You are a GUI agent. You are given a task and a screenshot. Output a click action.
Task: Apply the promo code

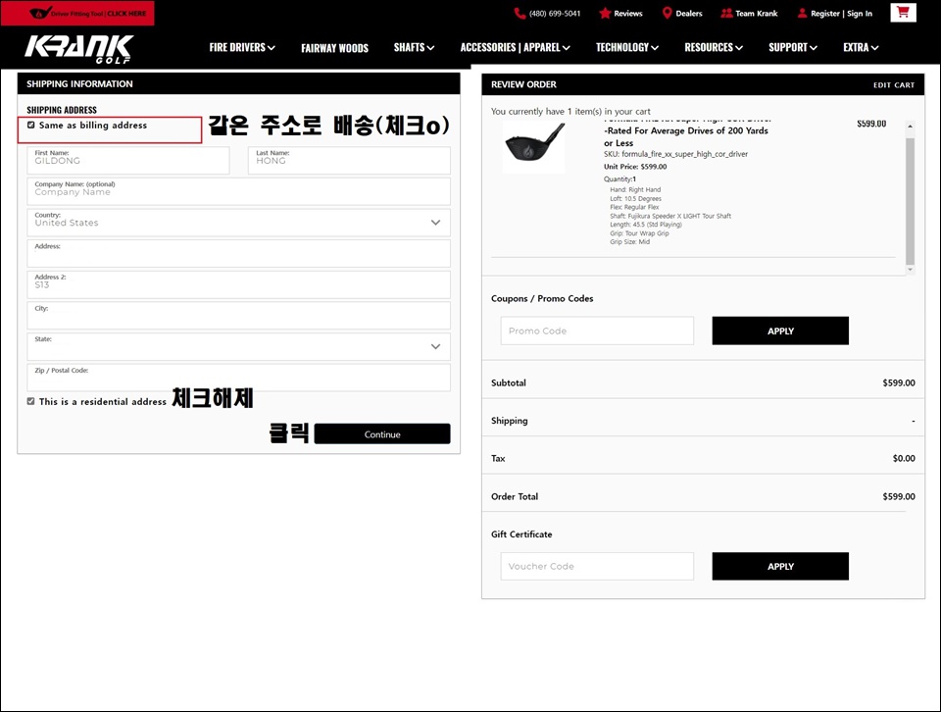(x=780, y=331)
